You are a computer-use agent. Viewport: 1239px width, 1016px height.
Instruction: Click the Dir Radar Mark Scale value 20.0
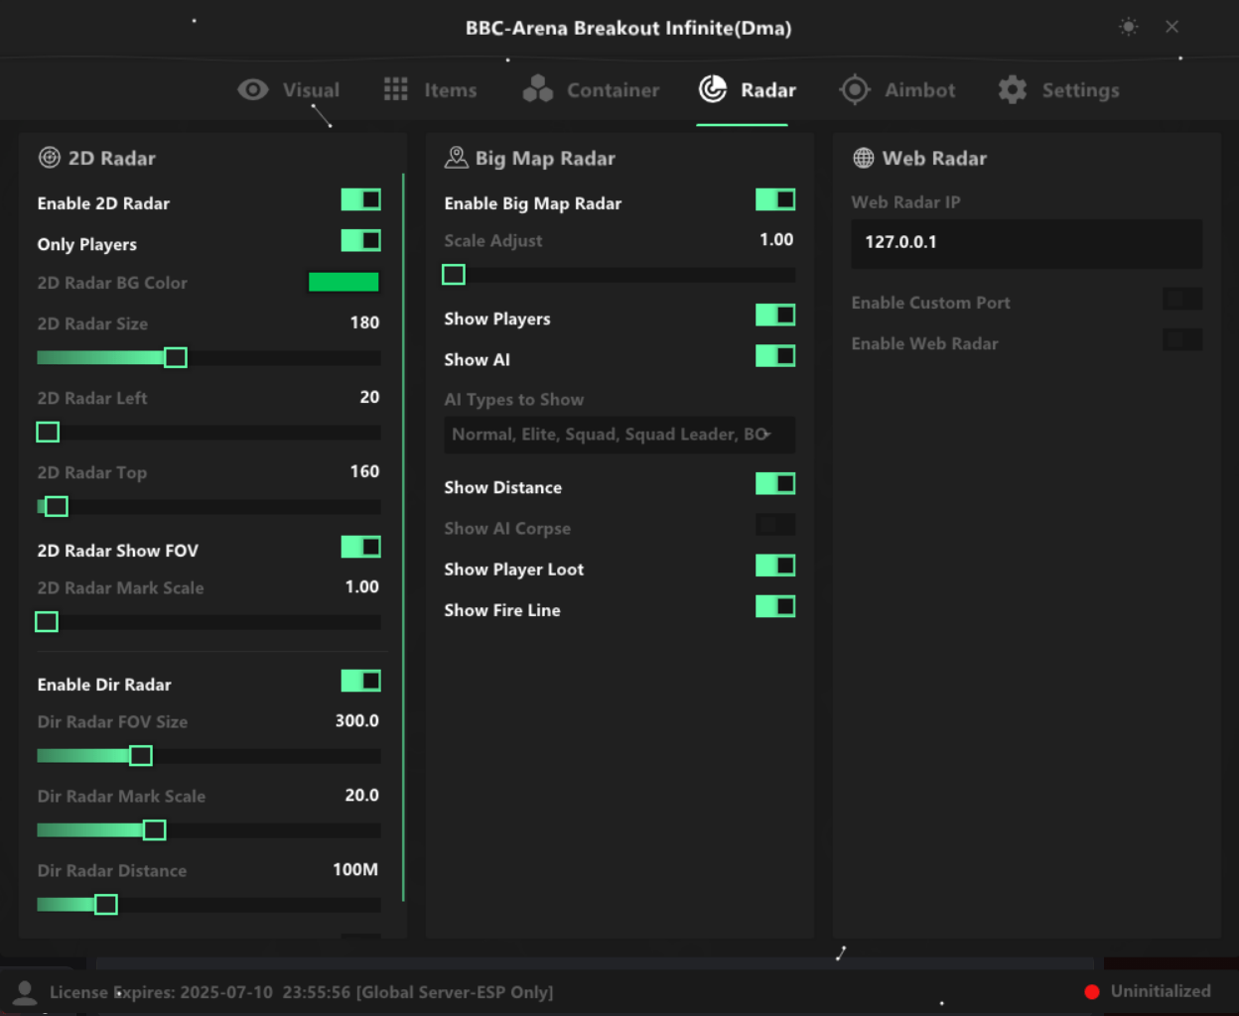(x=361, y=796)
